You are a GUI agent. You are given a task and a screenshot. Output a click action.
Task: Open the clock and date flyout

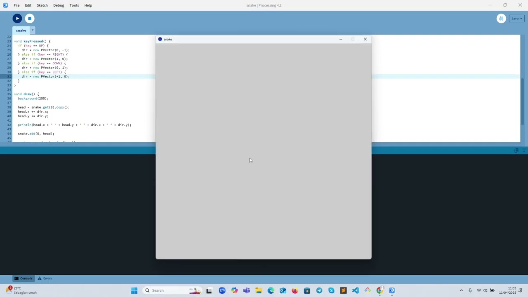coord(508,290)
